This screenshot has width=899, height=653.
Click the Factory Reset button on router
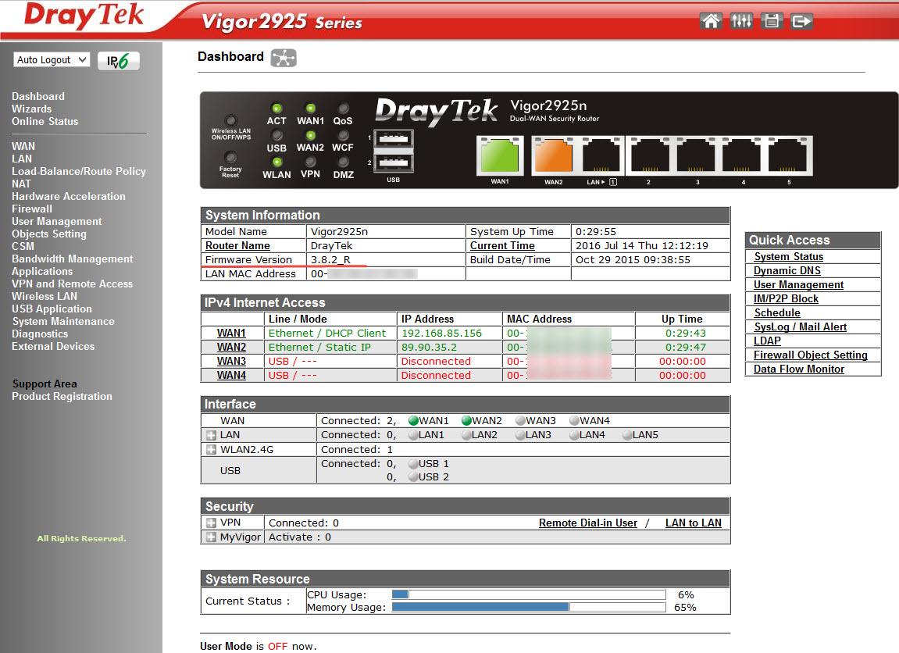(x=230, y=157)
